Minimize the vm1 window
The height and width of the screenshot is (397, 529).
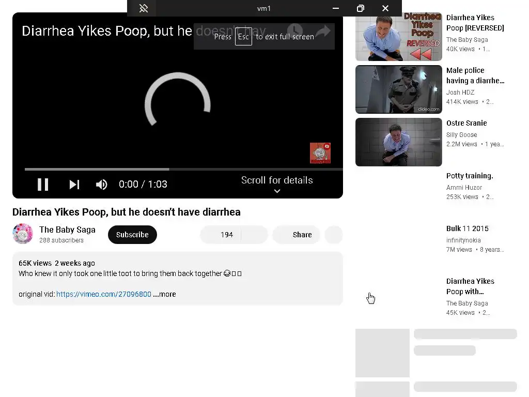pos(336,8)
